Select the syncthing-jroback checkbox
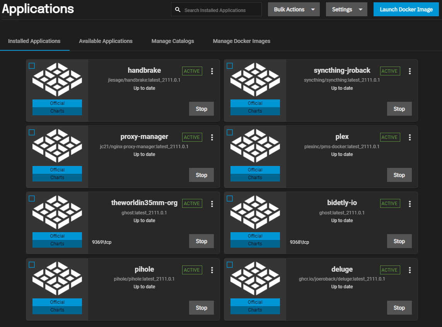Screen dimensions: 442x327 point(230,66)
